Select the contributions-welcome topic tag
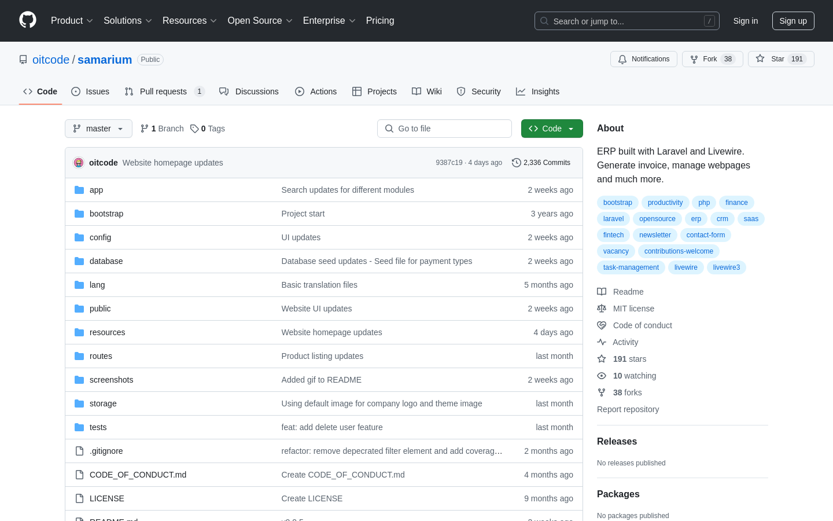The image size is (833, 521). click(x=679, y=251)
